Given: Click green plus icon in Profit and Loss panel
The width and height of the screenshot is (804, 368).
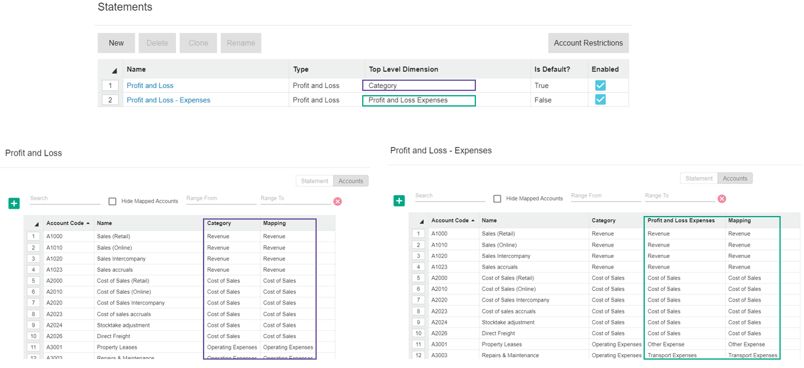Looking at the screenshot, I should [x=14, y=203].
